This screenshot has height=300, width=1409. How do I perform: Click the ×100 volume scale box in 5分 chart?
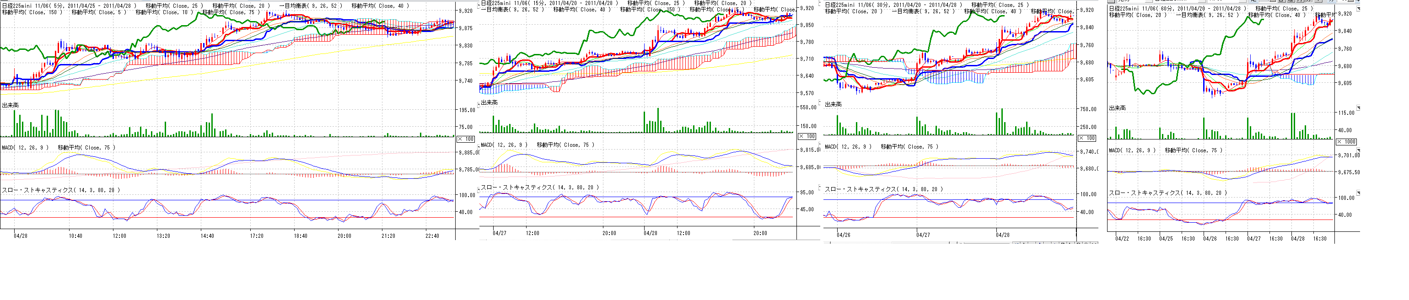(x=466, y=139)
